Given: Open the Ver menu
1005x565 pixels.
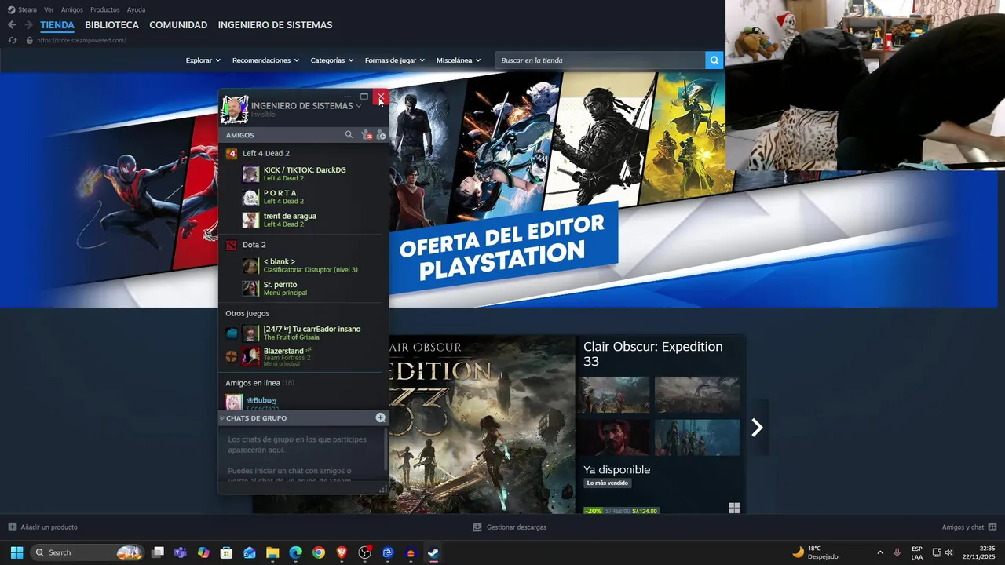Looking at the screenshot, I should (49, 9).
